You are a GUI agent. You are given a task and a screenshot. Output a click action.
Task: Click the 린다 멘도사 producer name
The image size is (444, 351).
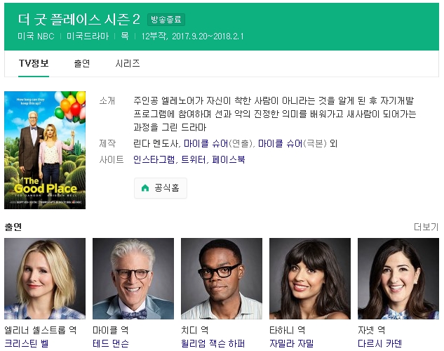tap(156, 144)
